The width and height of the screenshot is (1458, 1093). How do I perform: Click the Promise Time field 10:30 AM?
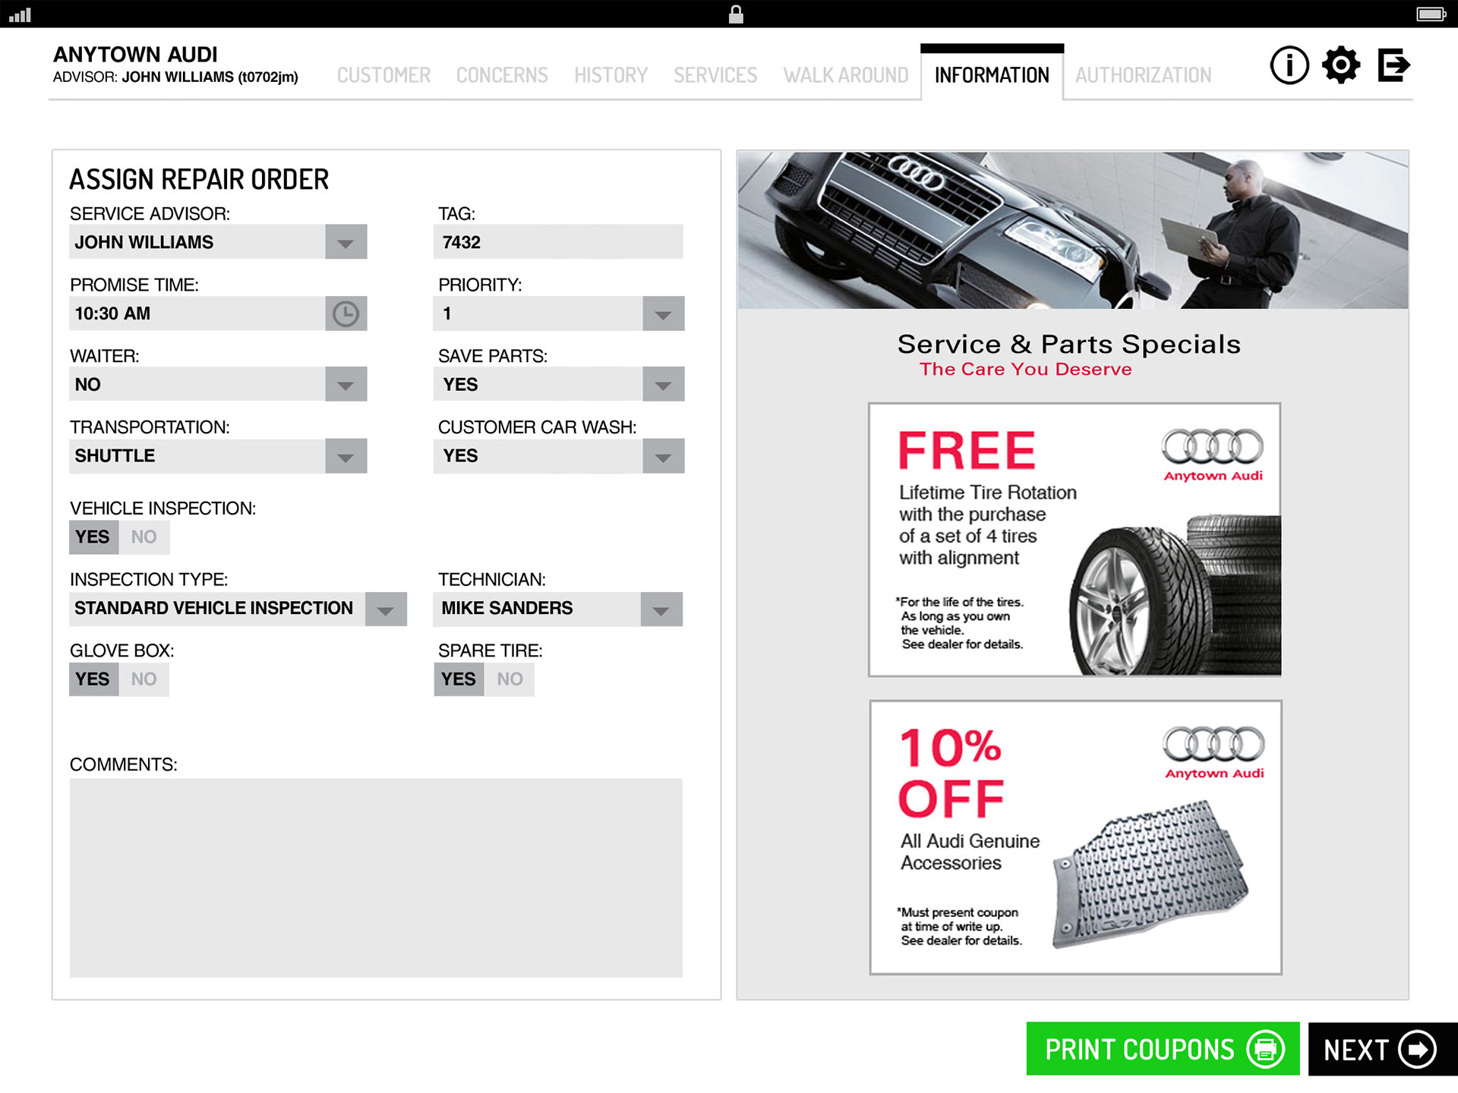[x=197, y=313]
